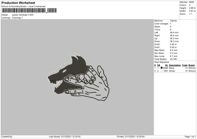This screenshot has width=197, height=139.
Task: Click the 'N#' column header
Action: (x=159, y=65)
